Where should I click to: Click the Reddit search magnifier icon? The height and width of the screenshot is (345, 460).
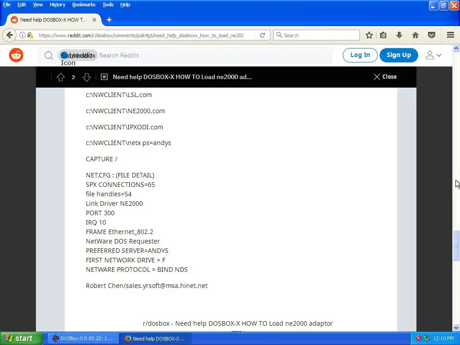(49, 55)
